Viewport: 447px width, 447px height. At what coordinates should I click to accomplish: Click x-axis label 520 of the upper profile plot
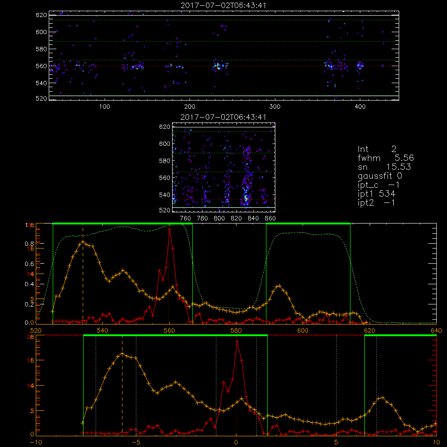[36, 331]
